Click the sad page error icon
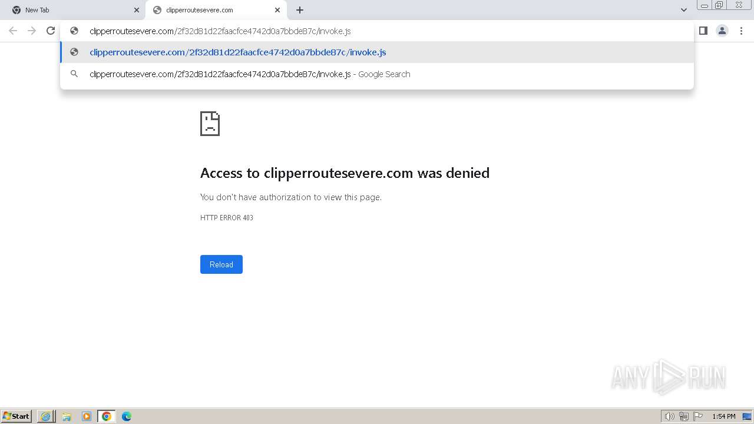754x424 pixels. tap(210, 124)
